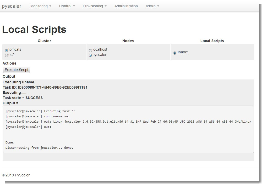Select the tomcats cluster radio button

pos(7,50)
